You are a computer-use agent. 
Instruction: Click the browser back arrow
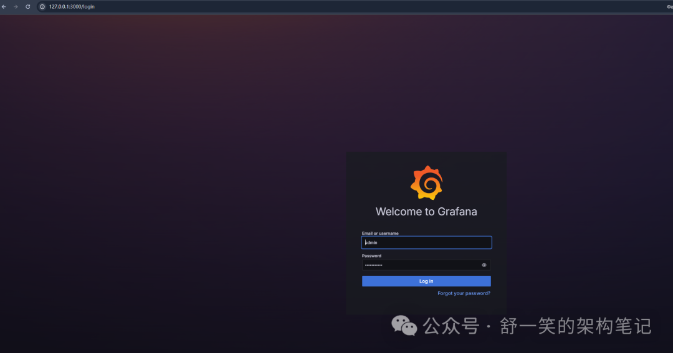click(4, 7)
